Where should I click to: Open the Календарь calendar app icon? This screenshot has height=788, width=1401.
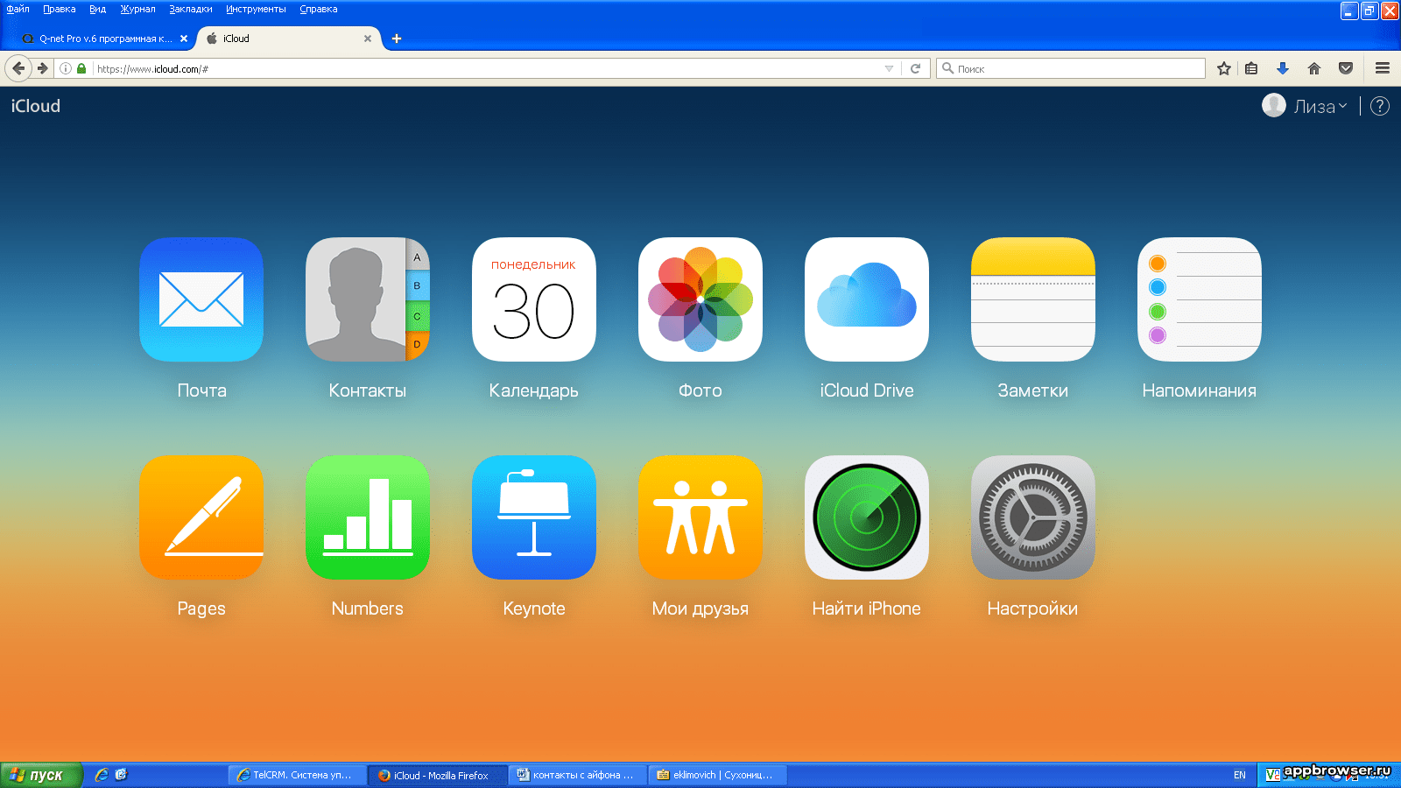pyautogui.click(x=534, y=299)
